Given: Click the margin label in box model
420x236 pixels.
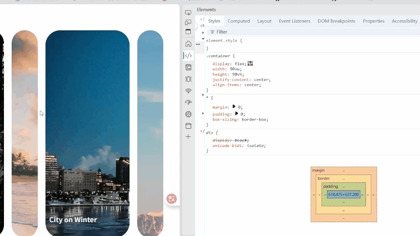Looking at the screenshot, I should (x=318, y=171).
